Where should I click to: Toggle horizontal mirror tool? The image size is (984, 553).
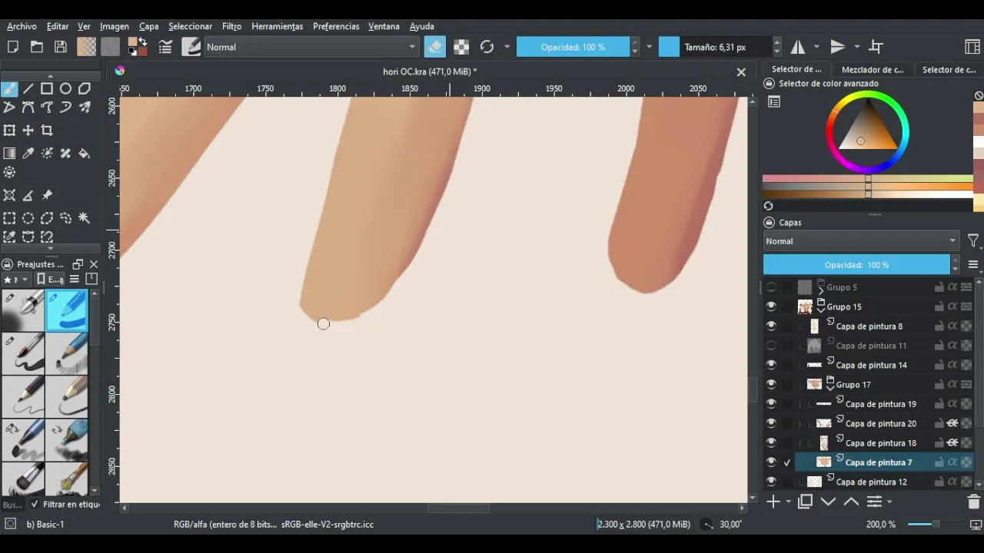798,47
